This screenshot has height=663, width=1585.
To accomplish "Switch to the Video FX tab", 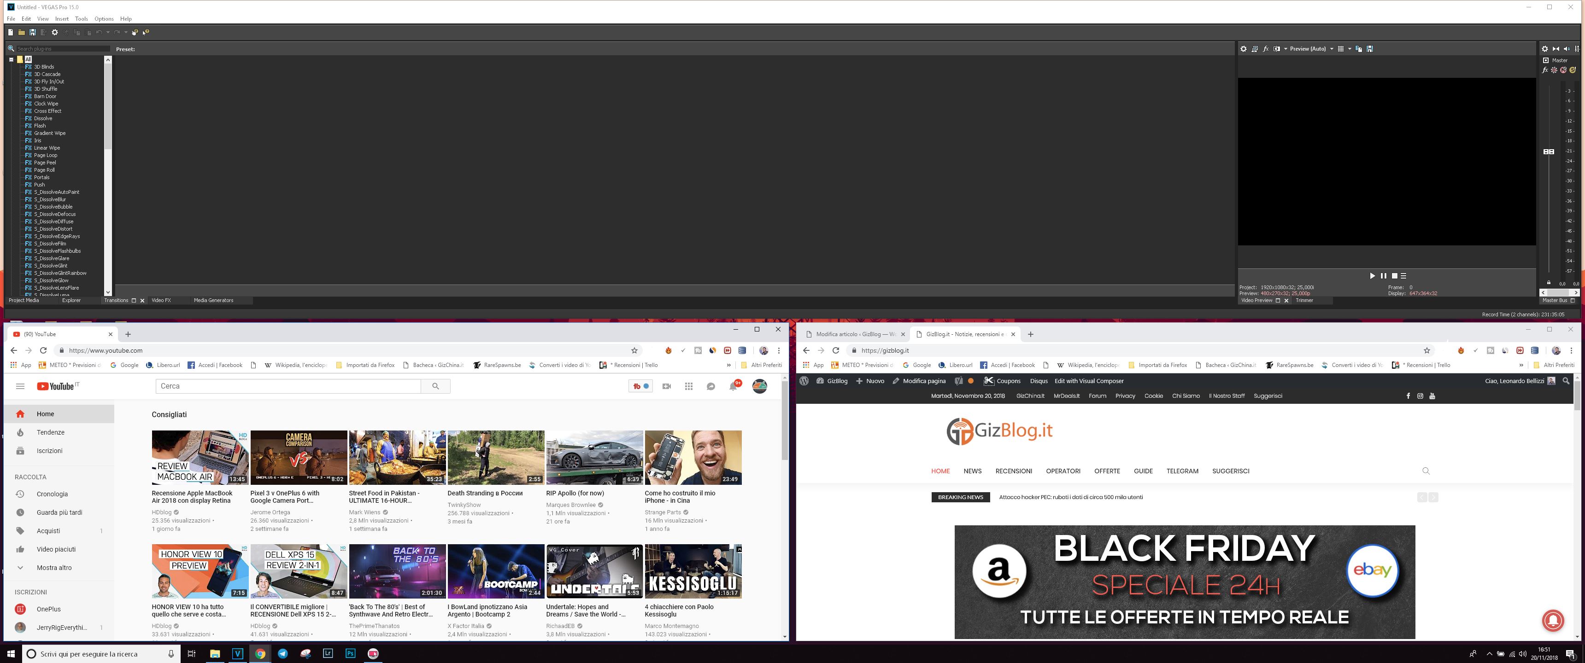I will click(x=161, y=300).
